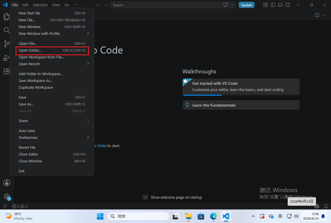Show hidden system tray icons

tap(253, 216)
